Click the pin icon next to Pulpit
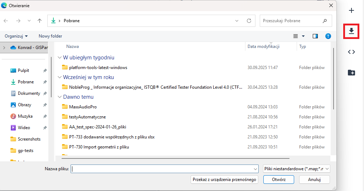The height and width of the screenshot is (191, 364). click(45, 70)
